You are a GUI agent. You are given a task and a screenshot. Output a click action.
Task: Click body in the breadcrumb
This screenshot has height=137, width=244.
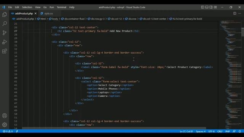55,19
